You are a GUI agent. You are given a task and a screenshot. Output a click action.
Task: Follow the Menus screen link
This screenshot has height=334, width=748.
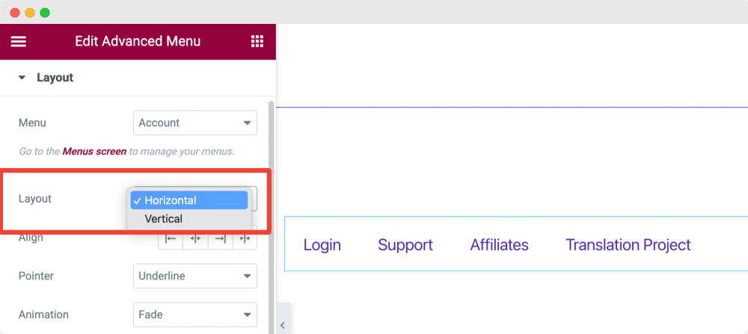(x=94, y=151)
